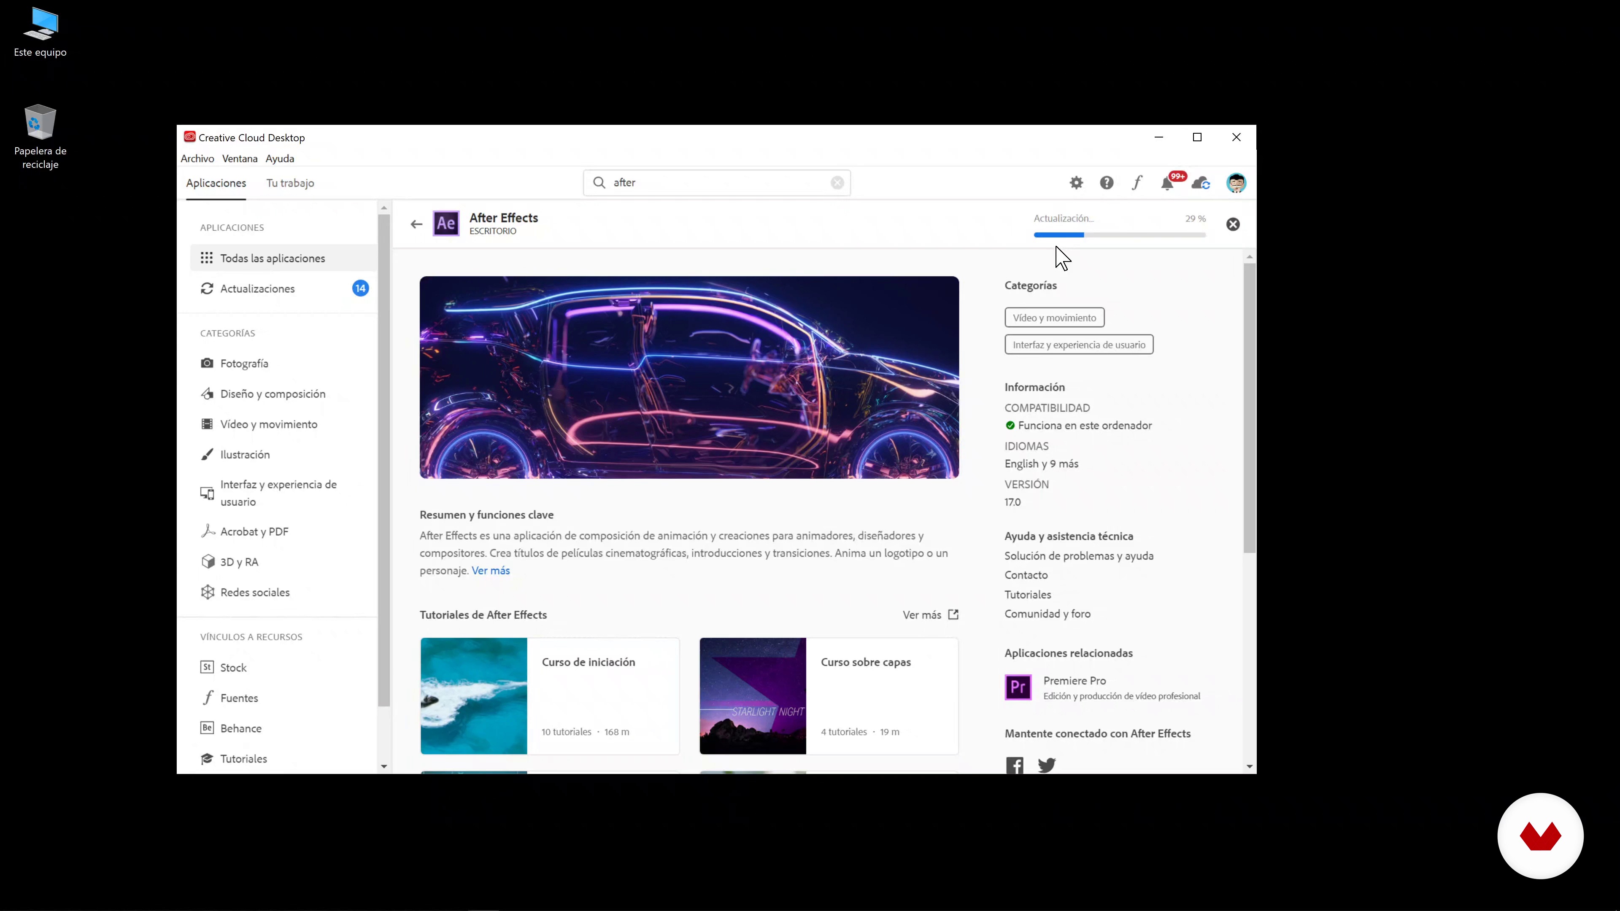Open the Contacto link
This screenshot has width=1620, height=911.
point(1026,575)
